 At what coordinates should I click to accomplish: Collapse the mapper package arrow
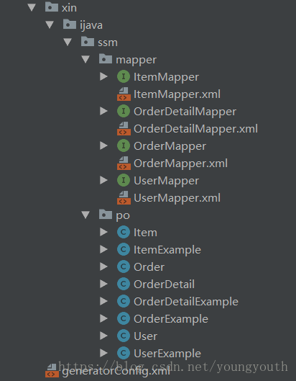point(85,60)
